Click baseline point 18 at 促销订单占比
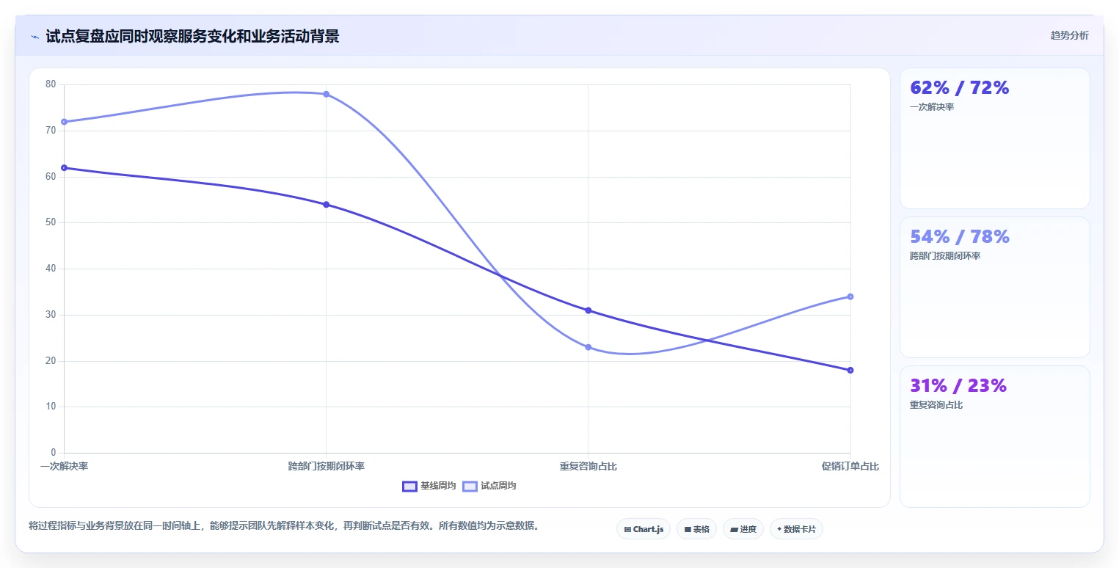This screenshot has width=1119, height=568. point(850,370)
